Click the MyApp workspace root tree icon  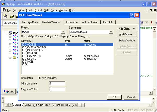pyautogui.click(x=10, y=33)
